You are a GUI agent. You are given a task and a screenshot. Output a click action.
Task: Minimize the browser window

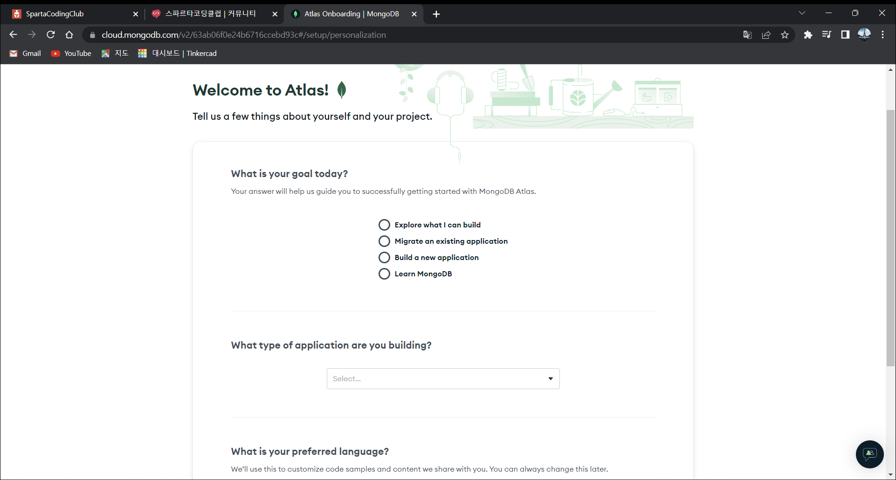828,13
